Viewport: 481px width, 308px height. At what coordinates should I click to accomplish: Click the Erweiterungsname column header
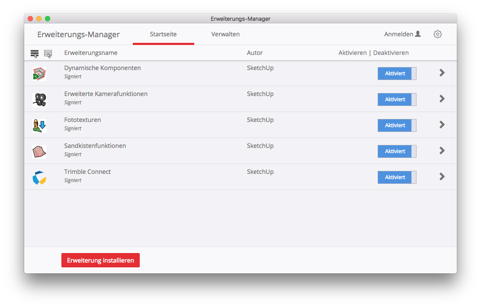click(x=91, y=53)
